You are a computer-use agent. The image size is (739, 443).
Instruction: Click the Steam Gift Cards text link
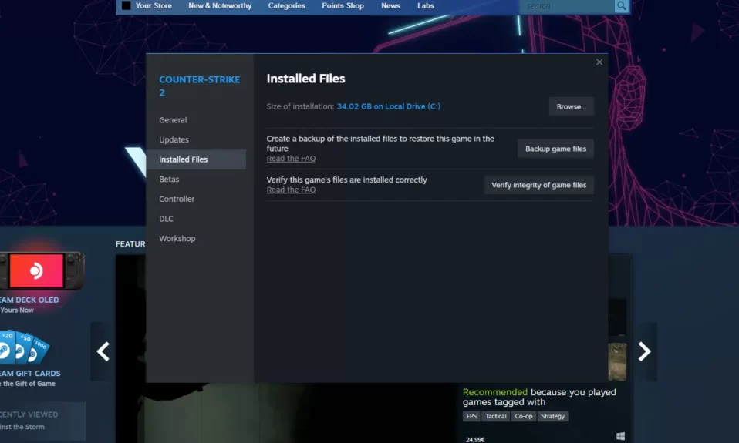coord(30,374)
